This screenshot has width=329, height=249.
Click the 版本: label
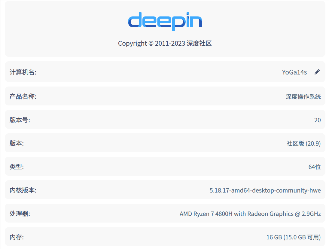17,144
